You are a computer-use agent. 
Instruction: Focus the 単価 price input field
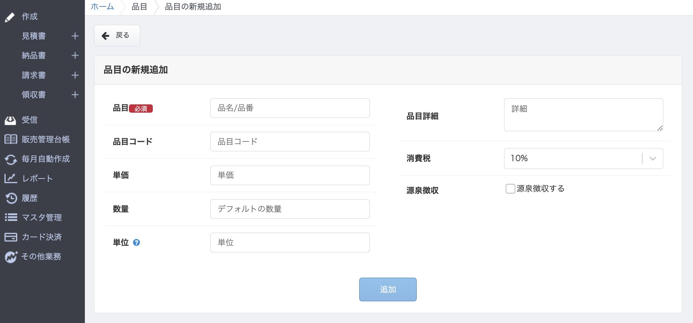coord(290,175)
